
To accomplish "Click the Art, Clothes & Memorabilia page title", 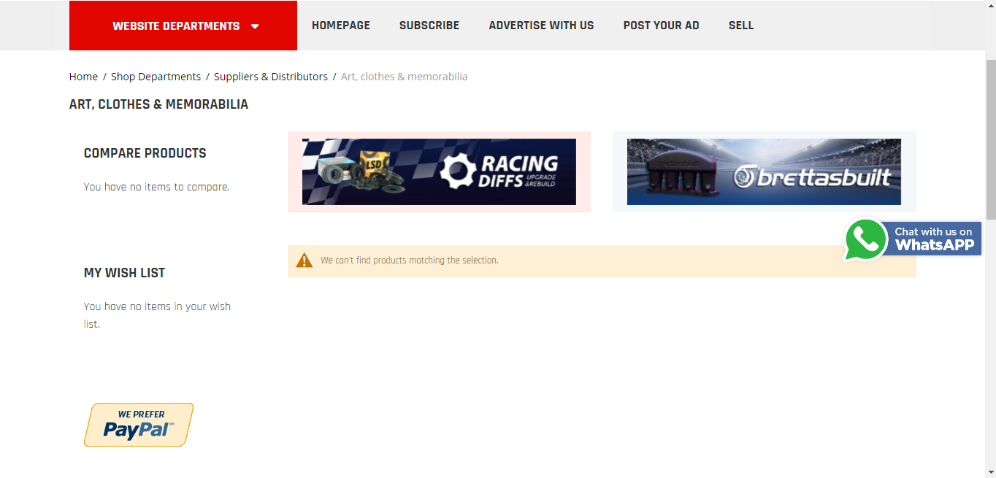I will [158, 104].
